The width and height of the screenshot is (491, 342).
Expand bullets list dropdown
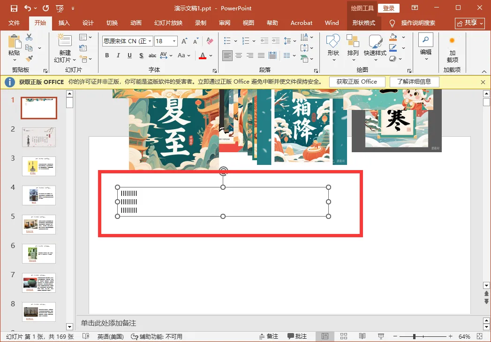(235, 41)
